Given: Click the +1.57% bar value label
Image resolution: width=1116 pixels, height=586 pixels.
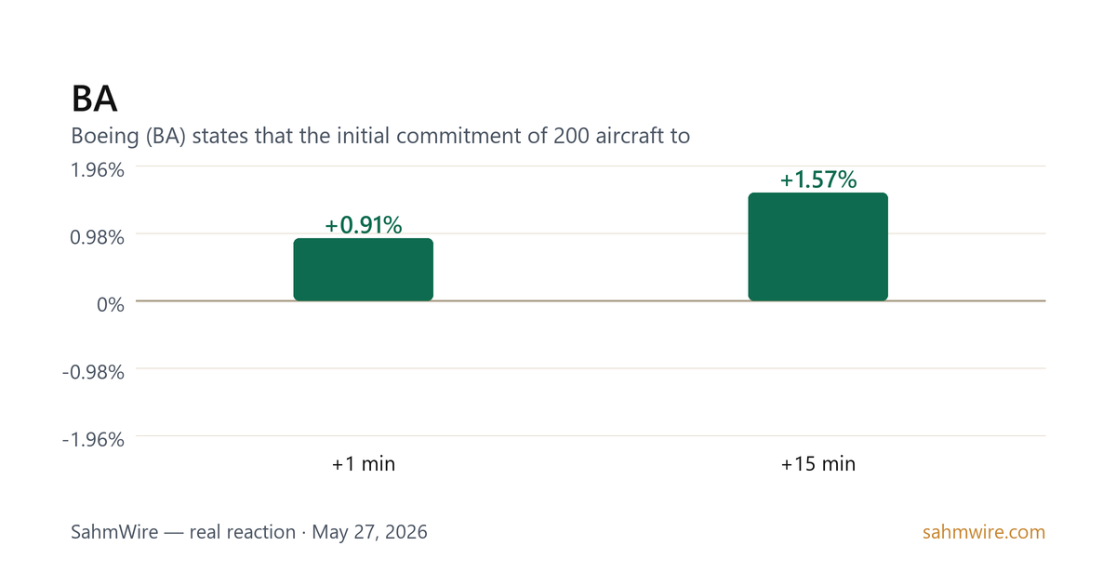Looking at the screenshot, I should pyautogui.click(x=818, y=179).
